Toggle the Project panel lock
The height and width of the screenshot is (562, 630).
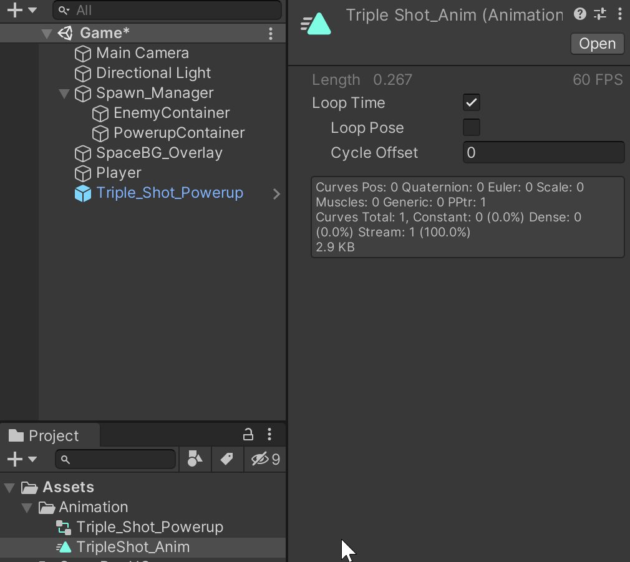(248, 434)
